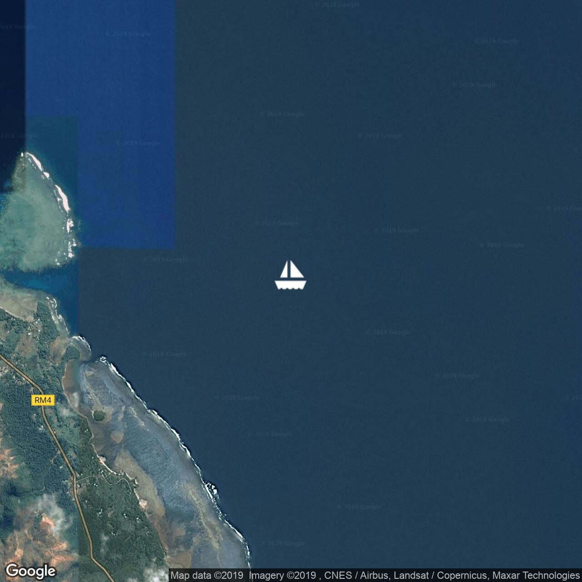Click the 'Imagery ©2019' attribution text
The width and height of the screenshot is (582, 582).
pyautogui.click(x=282, y=576)
